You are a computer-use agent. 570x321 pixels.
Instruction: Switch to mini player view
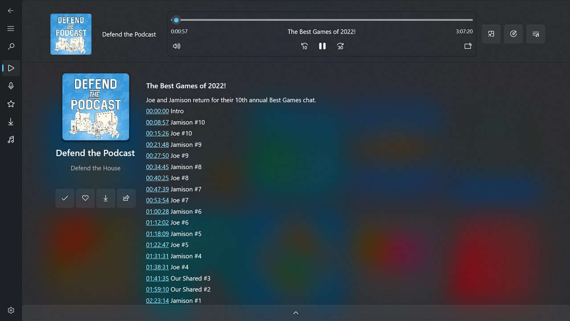tap(491, 34)
